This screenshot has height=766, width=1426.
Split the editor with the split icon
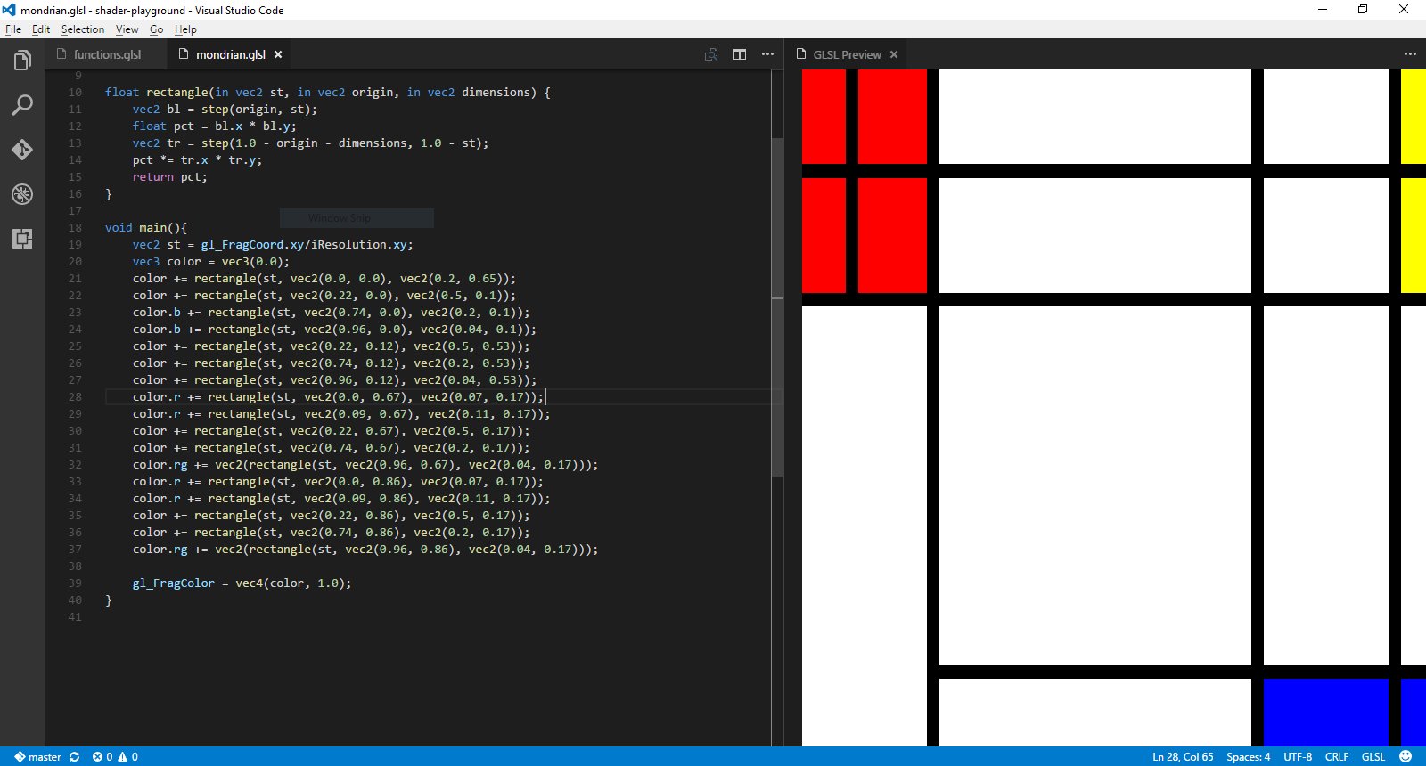coord(740,54)
